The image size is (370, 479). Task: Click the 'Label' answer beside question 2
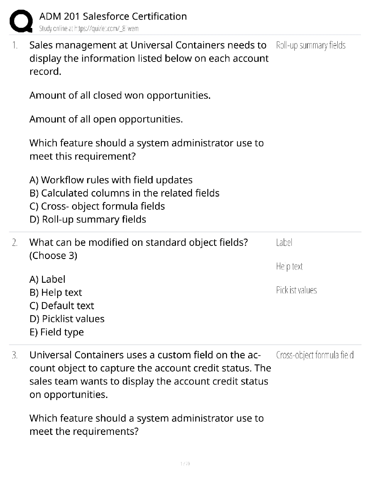pyautogui.click(x=284, y=243)
